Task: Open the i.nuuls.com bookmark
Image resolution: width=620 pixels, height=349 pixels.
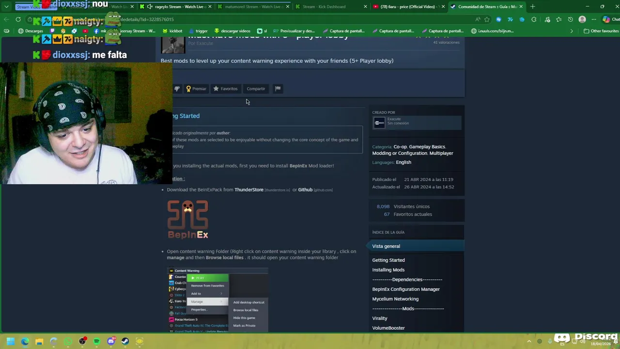Action: tap(492, 31)
